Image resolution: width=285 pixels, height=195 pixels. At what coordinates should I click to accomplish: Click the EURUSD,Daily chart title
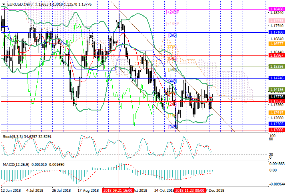pyautogui.click(x=18, y=4)
